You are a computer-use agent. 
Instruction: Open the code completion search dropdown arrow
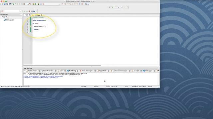pyautogui.click(x=20, y=11)
